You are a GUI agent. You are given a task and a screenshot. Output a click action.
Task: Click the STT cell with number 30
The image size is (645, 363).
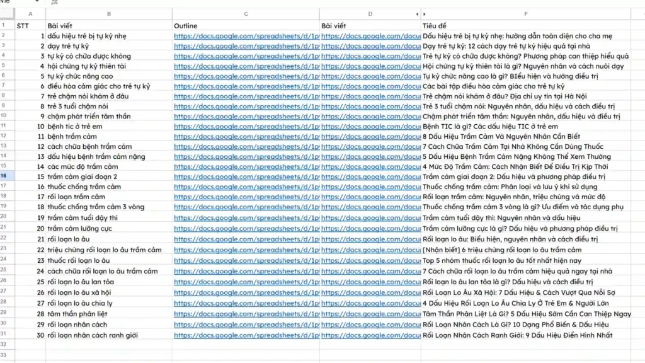(30, 335)
